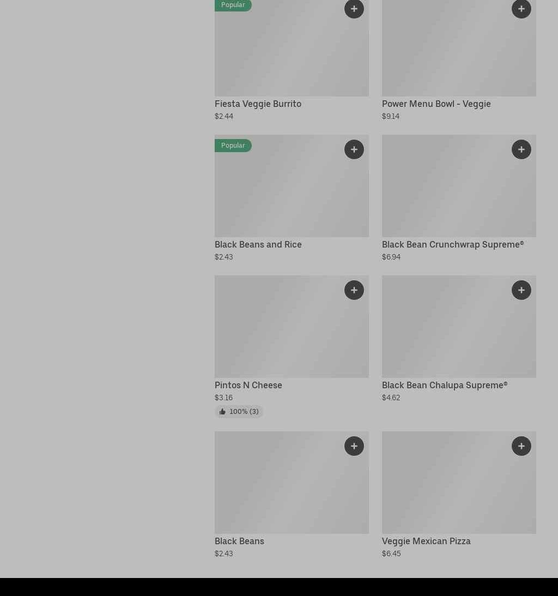
Task: Open Fiesta Veggie Burrito item name
Action: coord(258,104)
